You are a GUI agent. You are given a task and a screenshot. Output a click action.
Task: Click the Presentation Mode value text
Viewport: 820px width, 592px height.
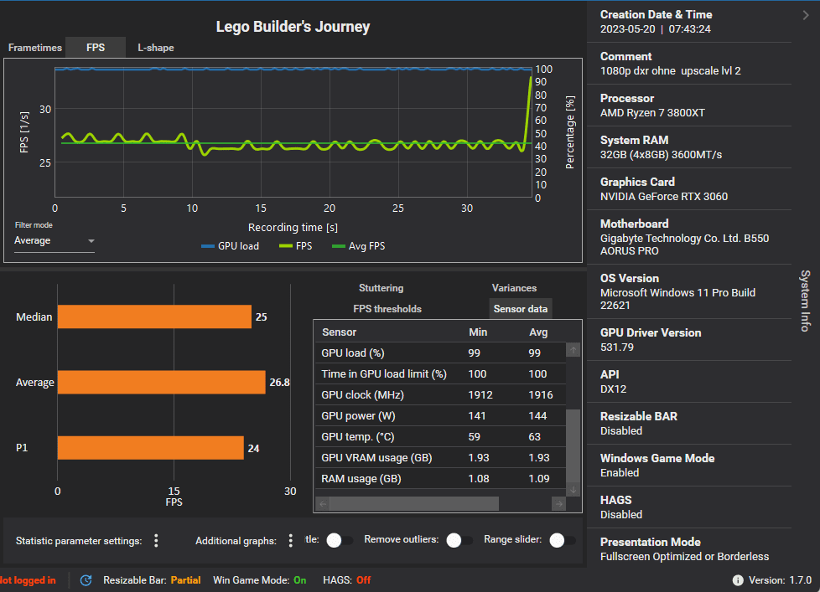(684, 557)
